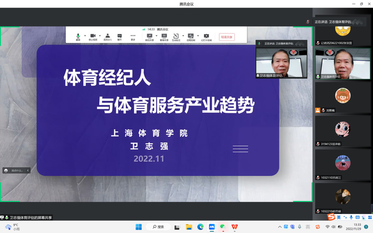Click the more options ellipsis icon
The width and height of the screenshot is (373, 233).
(133, 36)
